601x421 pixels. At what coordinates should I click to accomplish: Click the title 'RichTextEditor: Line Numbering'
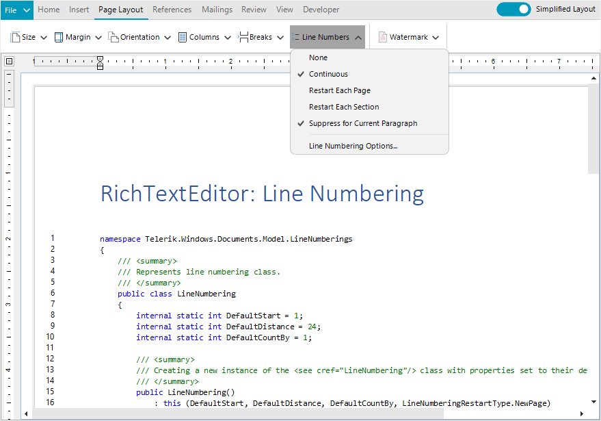(x=262, y=194)
